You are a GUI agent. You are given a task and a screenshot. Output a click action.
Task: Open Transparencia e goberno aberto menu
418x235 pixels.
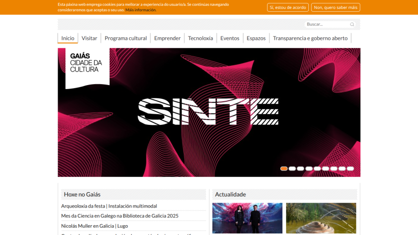click(x=310, y=38)
